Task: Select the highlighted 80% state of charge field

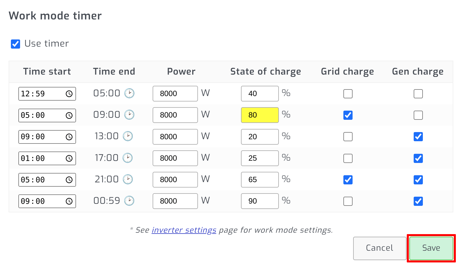Action: click(x=260, y=115)
